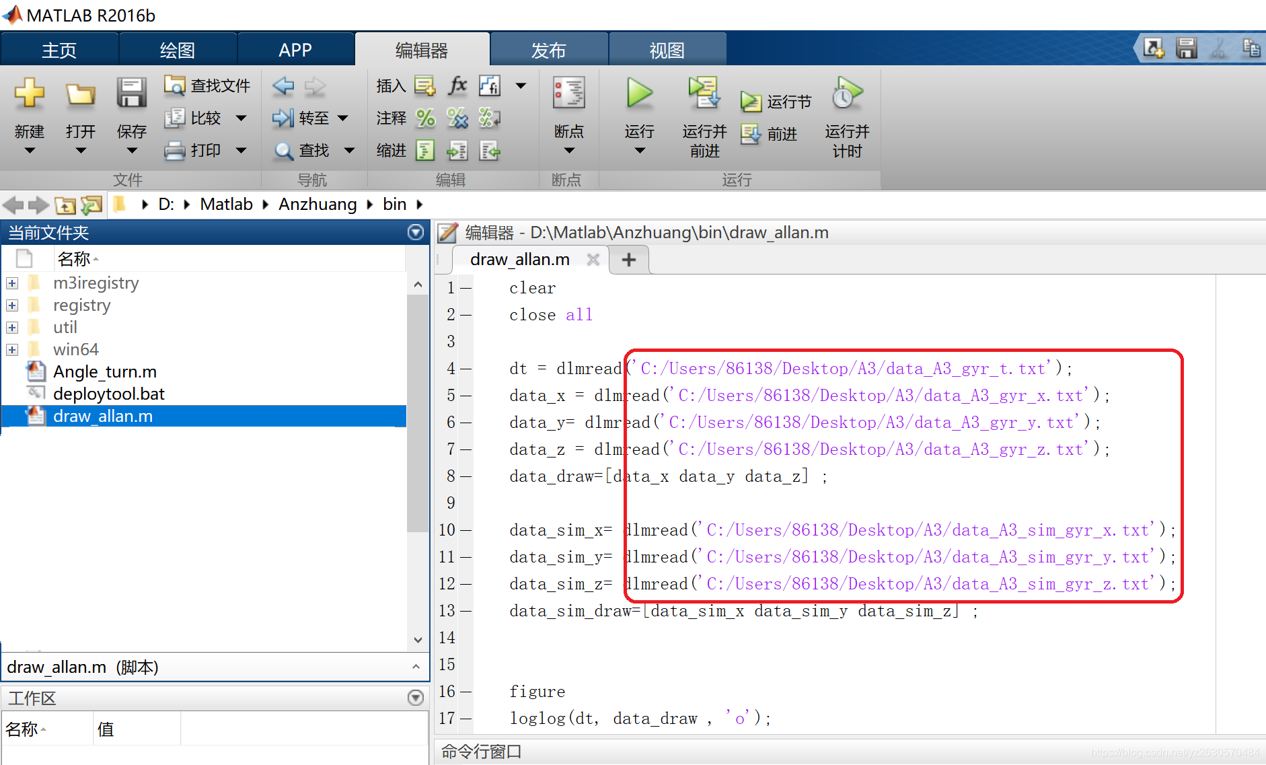Click breakpoint dash on line 4
Viewport: 1266px width, 765px height.
[466, 369]
